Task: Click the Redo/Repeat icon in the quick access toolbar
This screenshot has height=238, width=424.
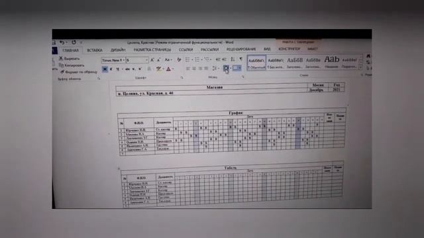Action: 74,42
